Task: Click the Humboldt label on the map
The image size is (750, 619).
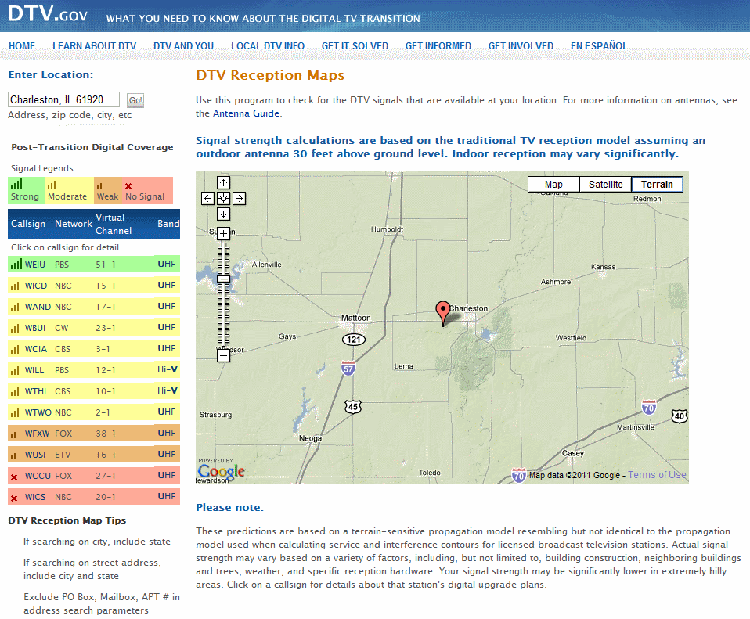Action: click(x=387, y=229)
